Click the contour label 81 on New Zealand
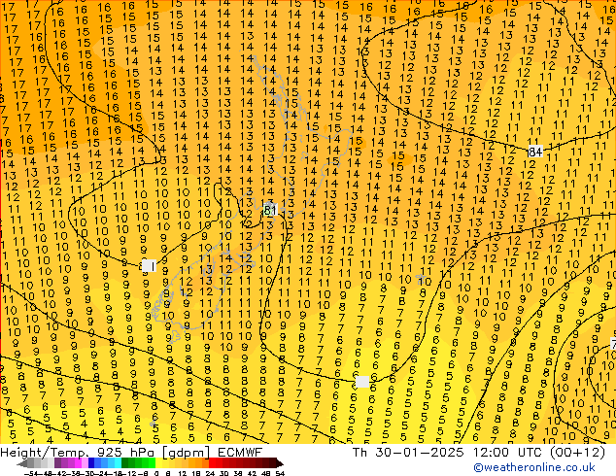The width and height of the screenshot is (616, 476). pyautogui.click(x=270, y=210)
